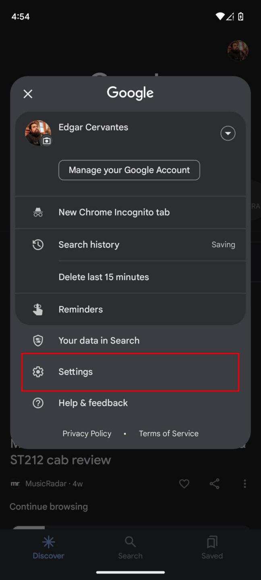Tap the Help & feedback question mark icon
The height and width of the screenshot is (580, 261).
38,403
